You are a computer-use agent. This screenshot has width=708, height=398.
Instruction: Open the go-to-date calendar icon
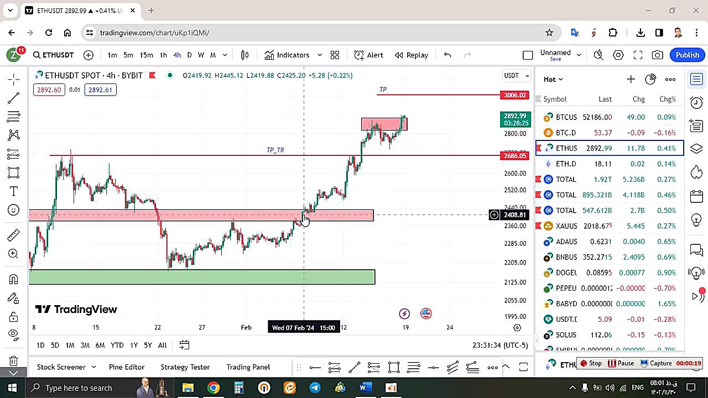click(184, 345)
